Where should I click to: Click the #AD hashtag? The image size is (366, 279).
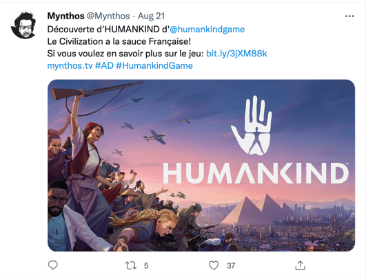coord(104,65)
